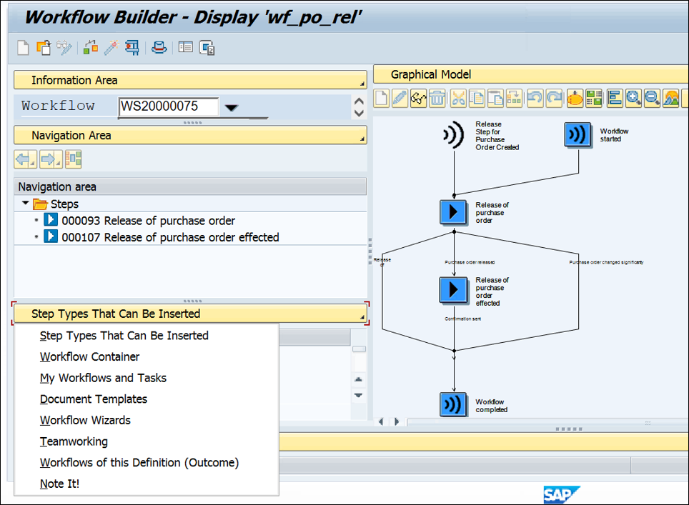
Task: Zoom in on the graphical model
Action: 632,98
